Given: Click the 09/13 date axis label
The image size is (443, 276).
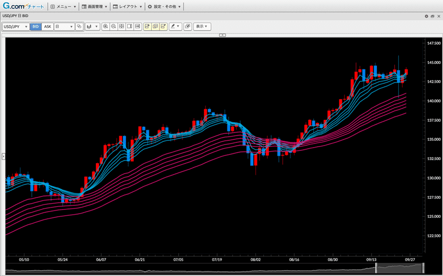Looking at the screenshot, I should tap(371, 259).
